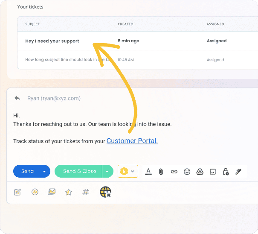Click the CREATED column header
Image resolution: width=258 pixels, height=234 pixels.
click(125, 24)
